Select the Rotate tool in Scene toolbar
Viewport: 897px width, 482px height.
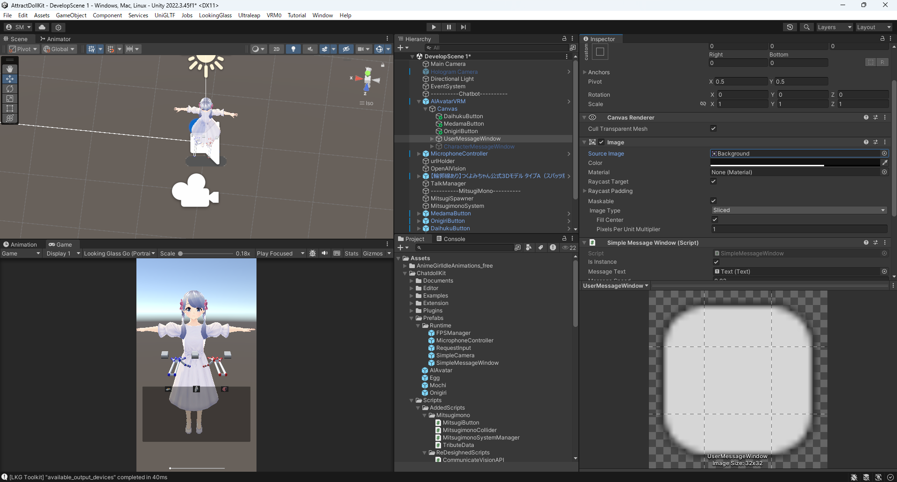pos(10,89)
